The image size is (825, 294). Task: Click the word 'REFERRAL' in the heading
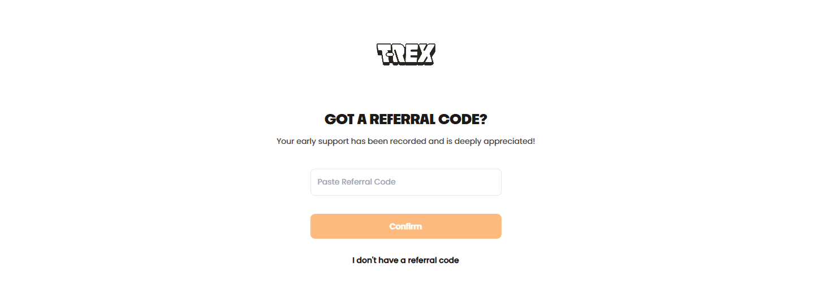point(404,120)
